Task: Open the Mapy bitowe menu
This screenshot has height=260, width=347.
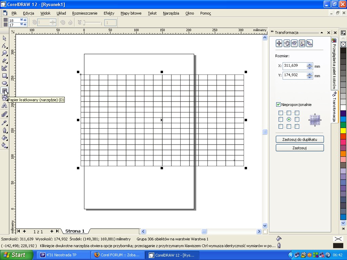Action: pos(131,13)
